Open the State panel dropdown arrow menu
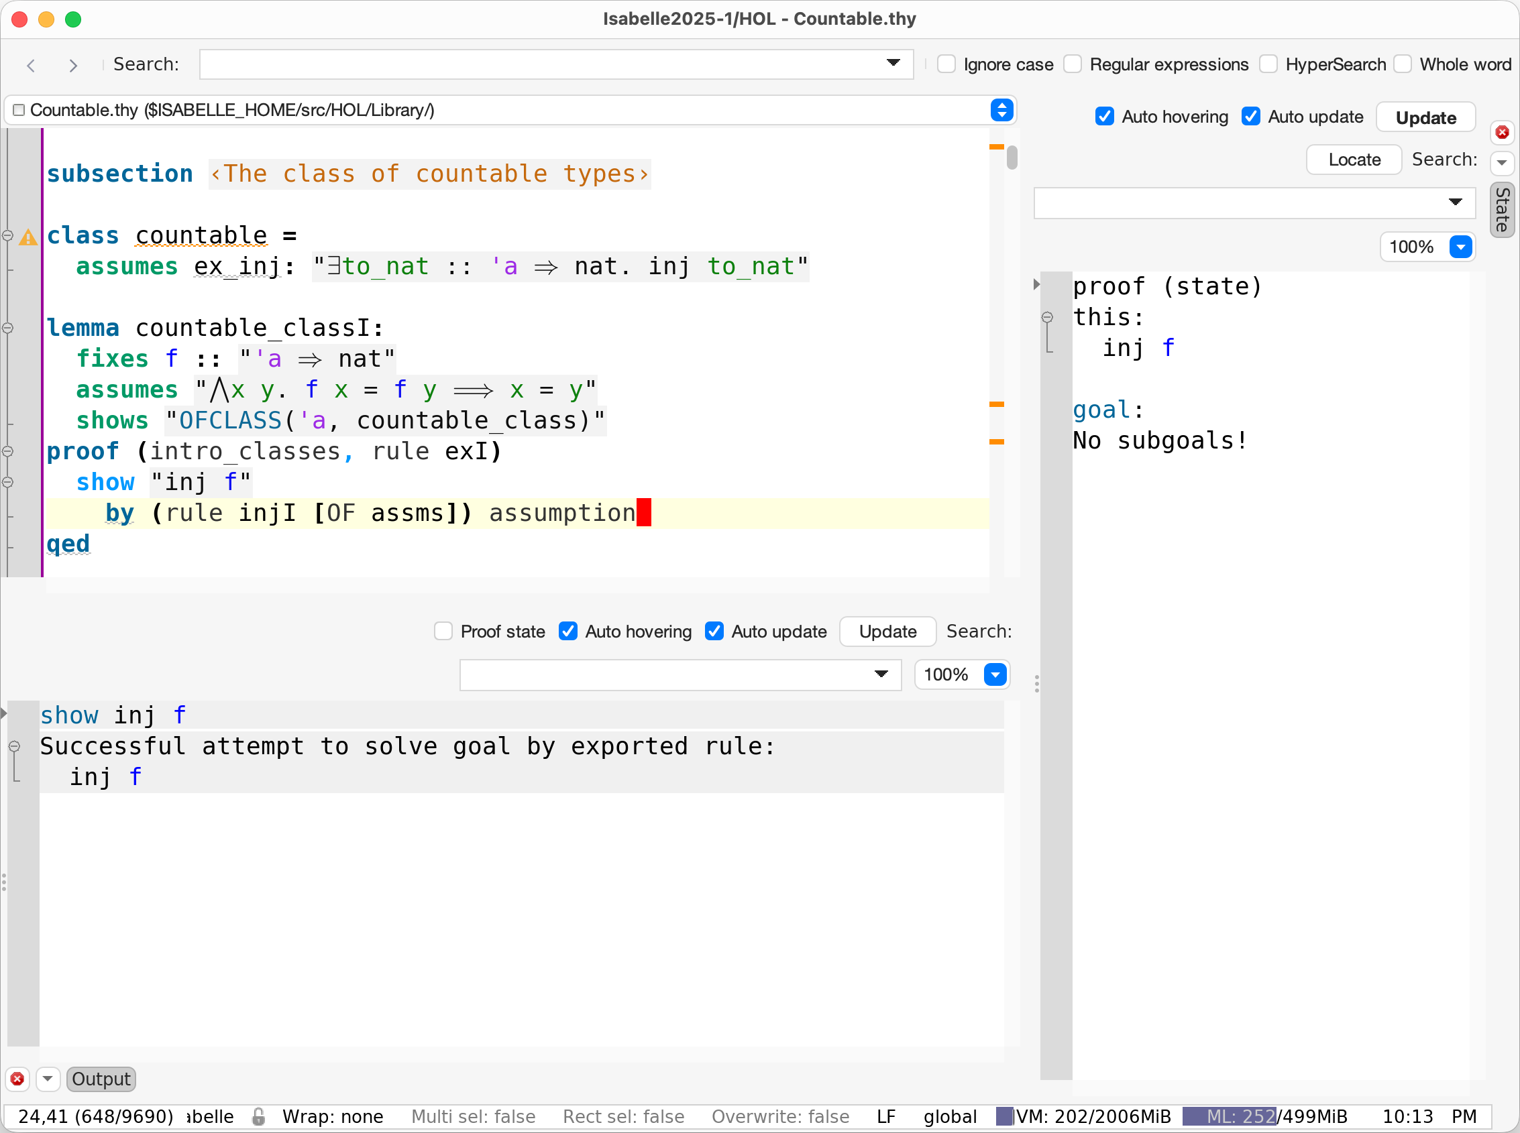Image resolution: width=1520 pixels, height=1133 pixels. tap(1501, 162)
